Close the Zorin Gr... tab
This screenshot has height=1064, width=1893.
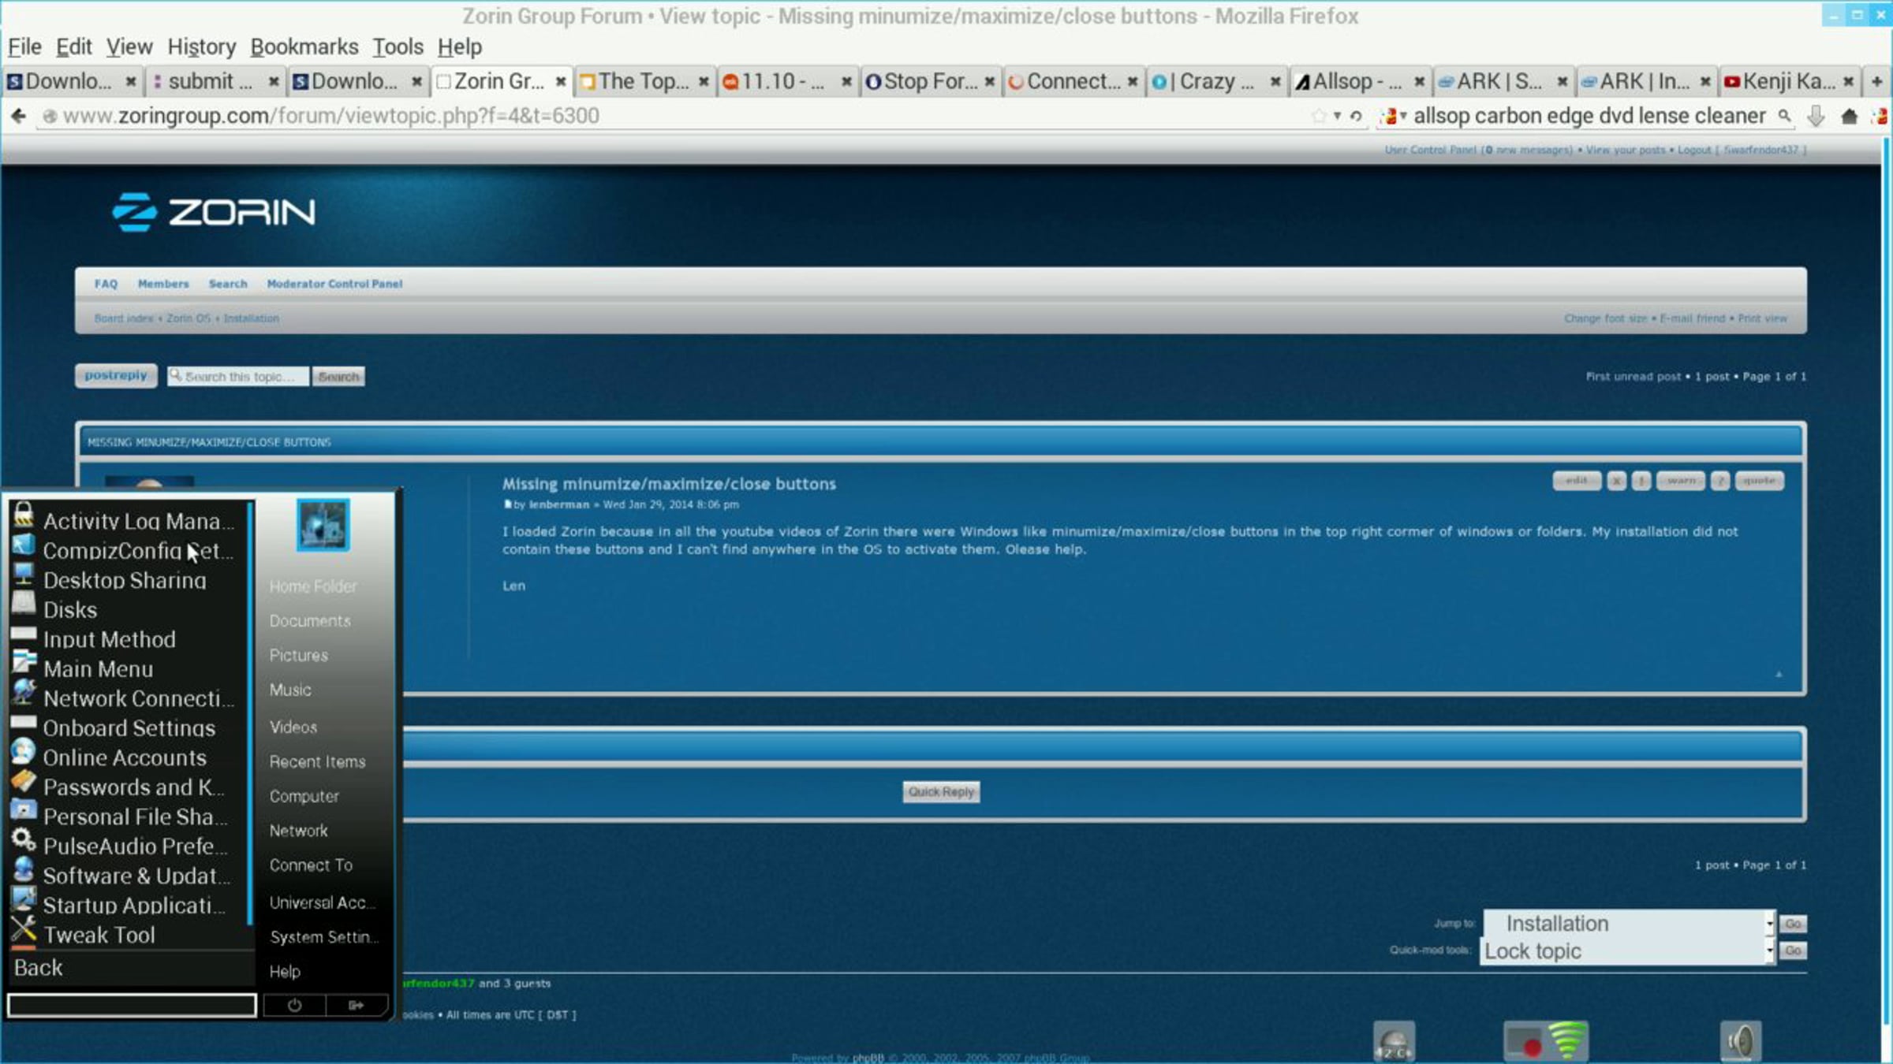click(560, 81)
